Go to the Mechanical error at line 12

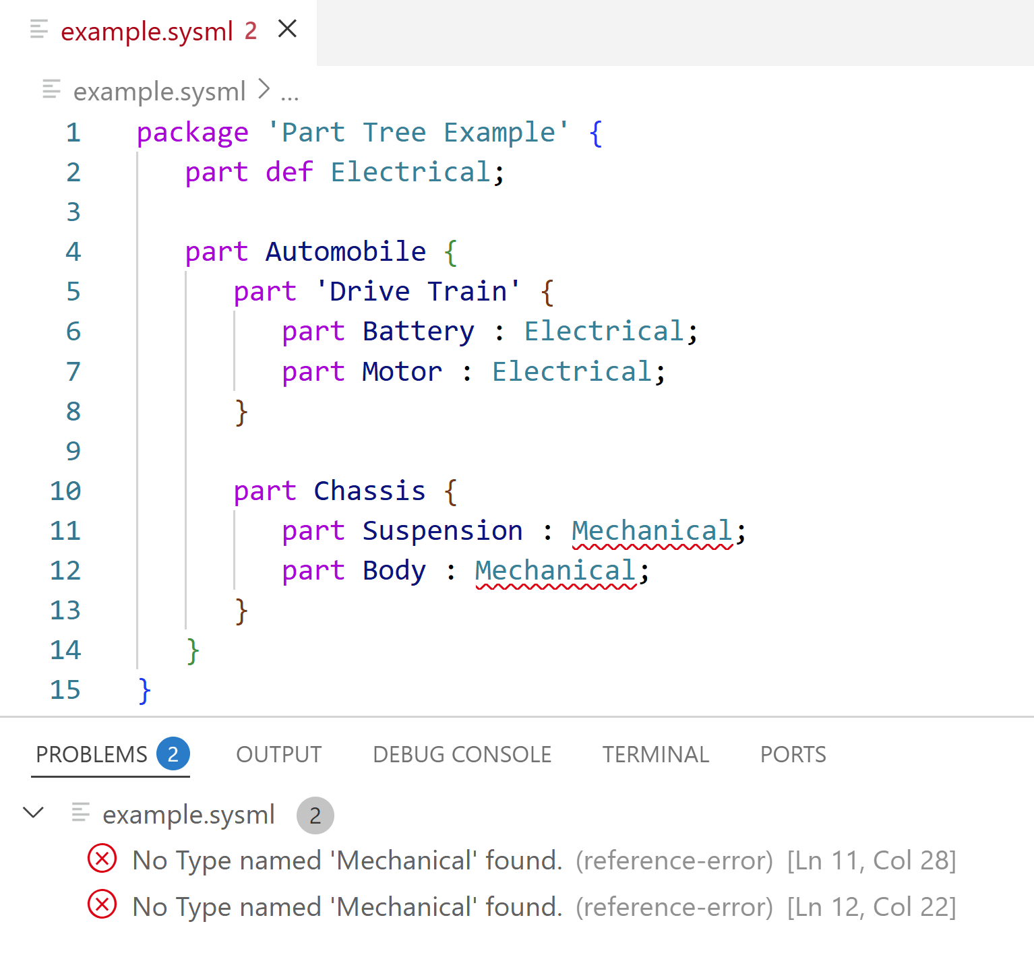click(x=347, y=907)
